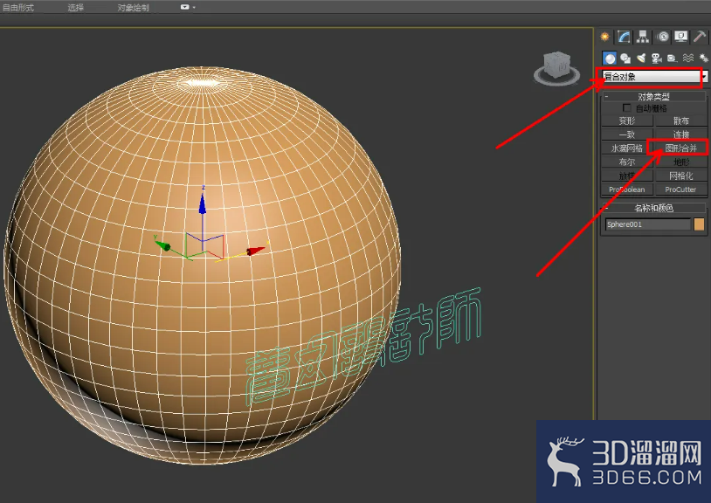Click the blue Z-axis gizmo arrow
This screenshot has width=711, height=503.
pos(203,203)
